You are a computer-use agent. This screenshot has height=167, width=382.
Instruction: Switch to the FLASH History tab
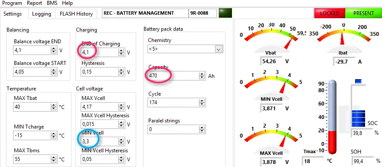coord(76,14)
